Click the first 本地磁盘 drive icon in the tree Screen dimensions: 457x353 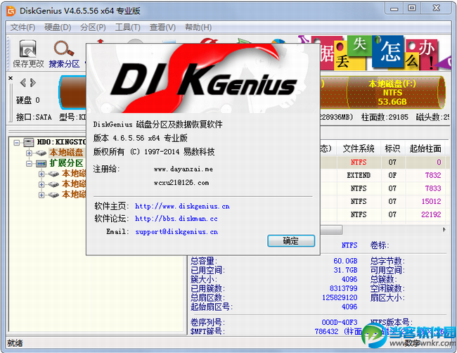click(x=41, y=153)
